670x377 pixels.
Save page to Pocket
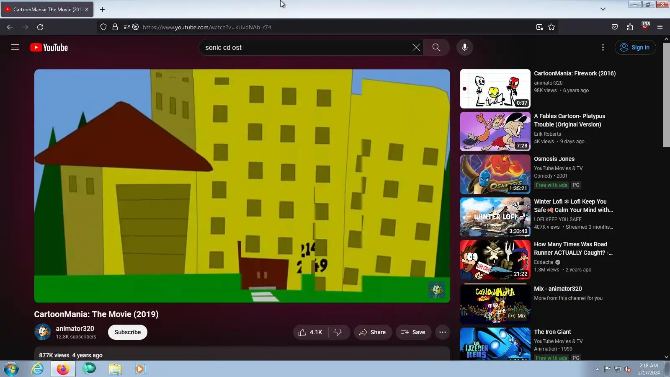tap(615, 27)
